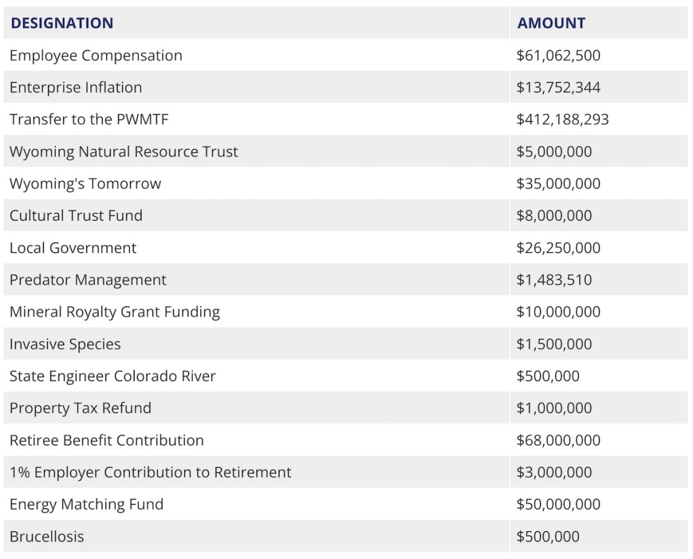Screen dimensions: 693x559
Task: Click the Predator Management designation
Action: [x=88, y=280]
